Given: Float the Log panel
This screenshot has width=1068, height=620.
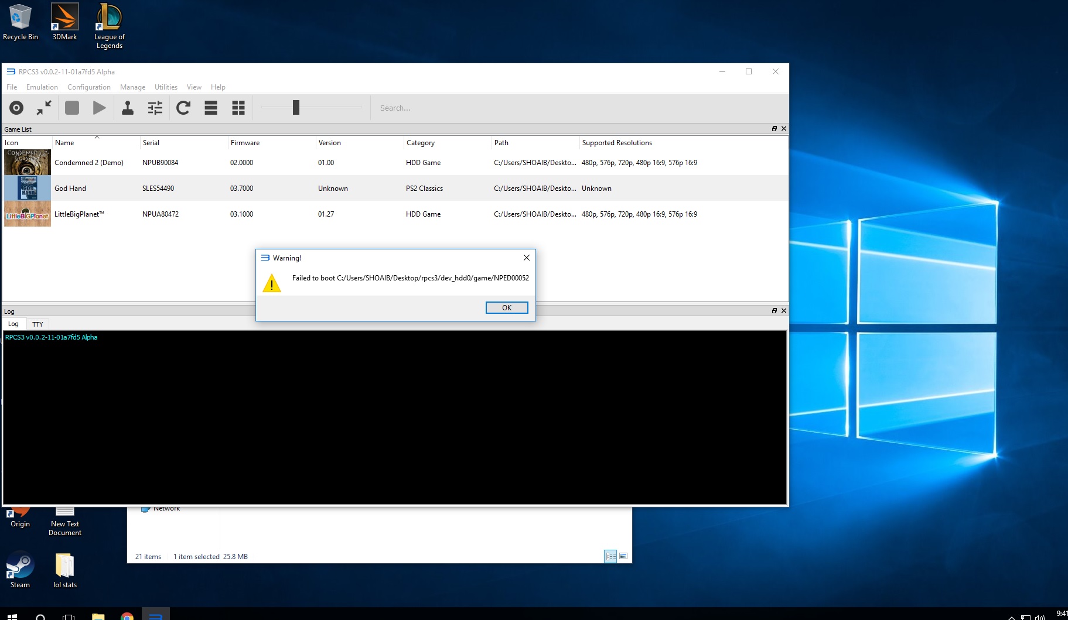Looking at the screenshot, I should coord(774,311).
